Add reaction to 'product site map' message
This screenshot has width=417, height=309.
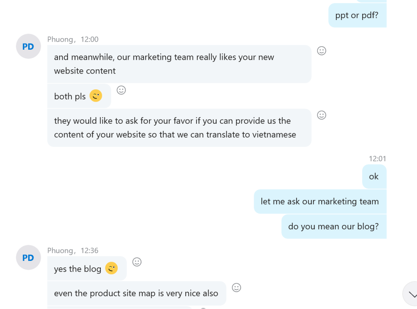click(x=236, y=287)
